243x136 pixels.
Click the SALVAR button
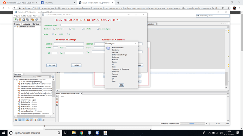point(52,66)
